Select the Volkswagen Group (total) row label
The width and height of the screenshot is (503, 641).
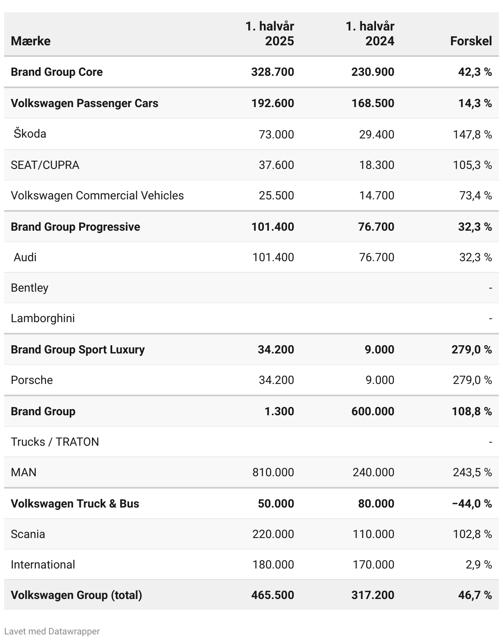click(x=76, y=595)
